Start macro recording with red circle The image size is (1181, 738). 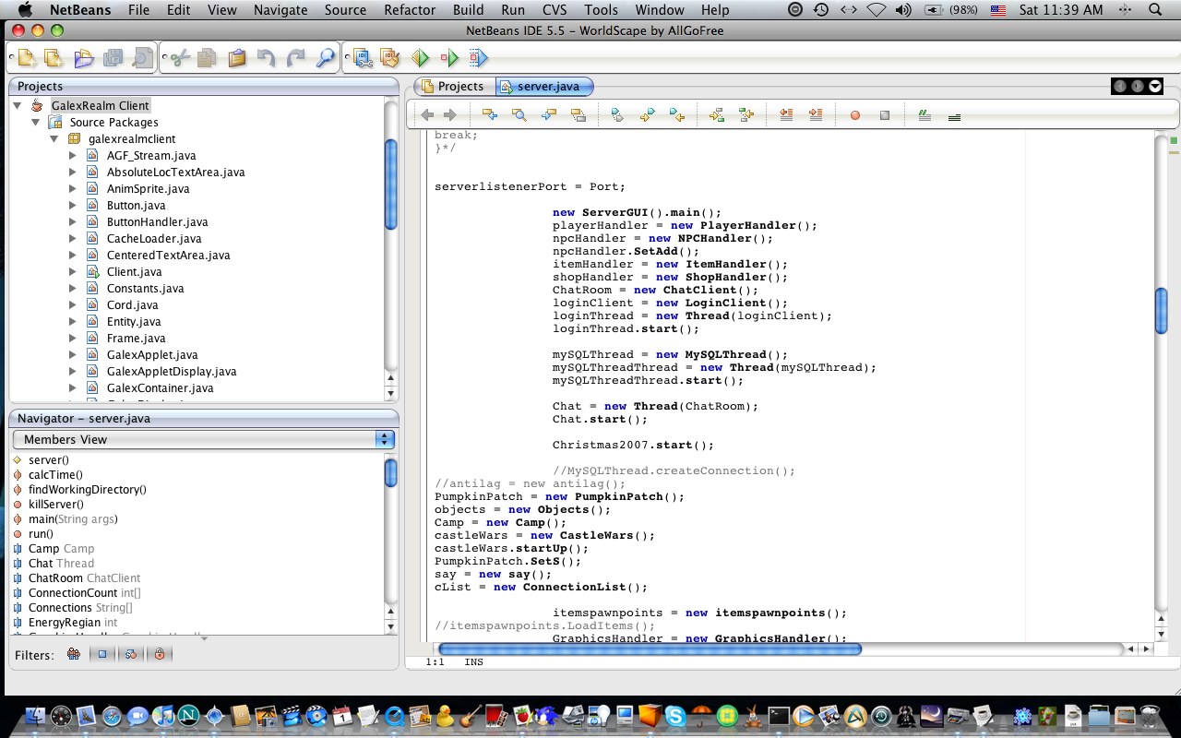coord(855,115)
